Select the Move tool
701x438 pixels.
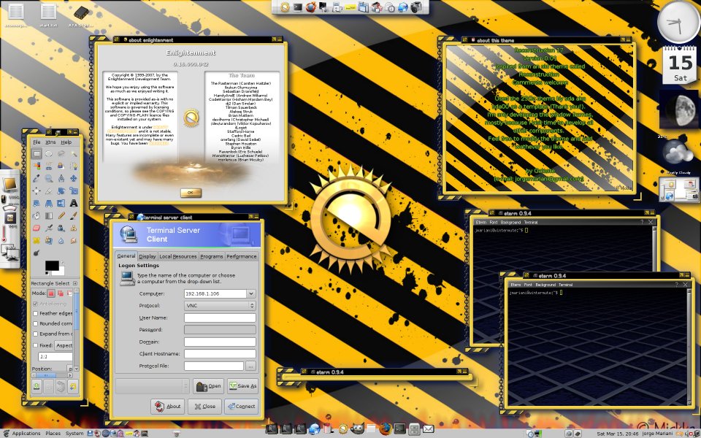(74, 178)
